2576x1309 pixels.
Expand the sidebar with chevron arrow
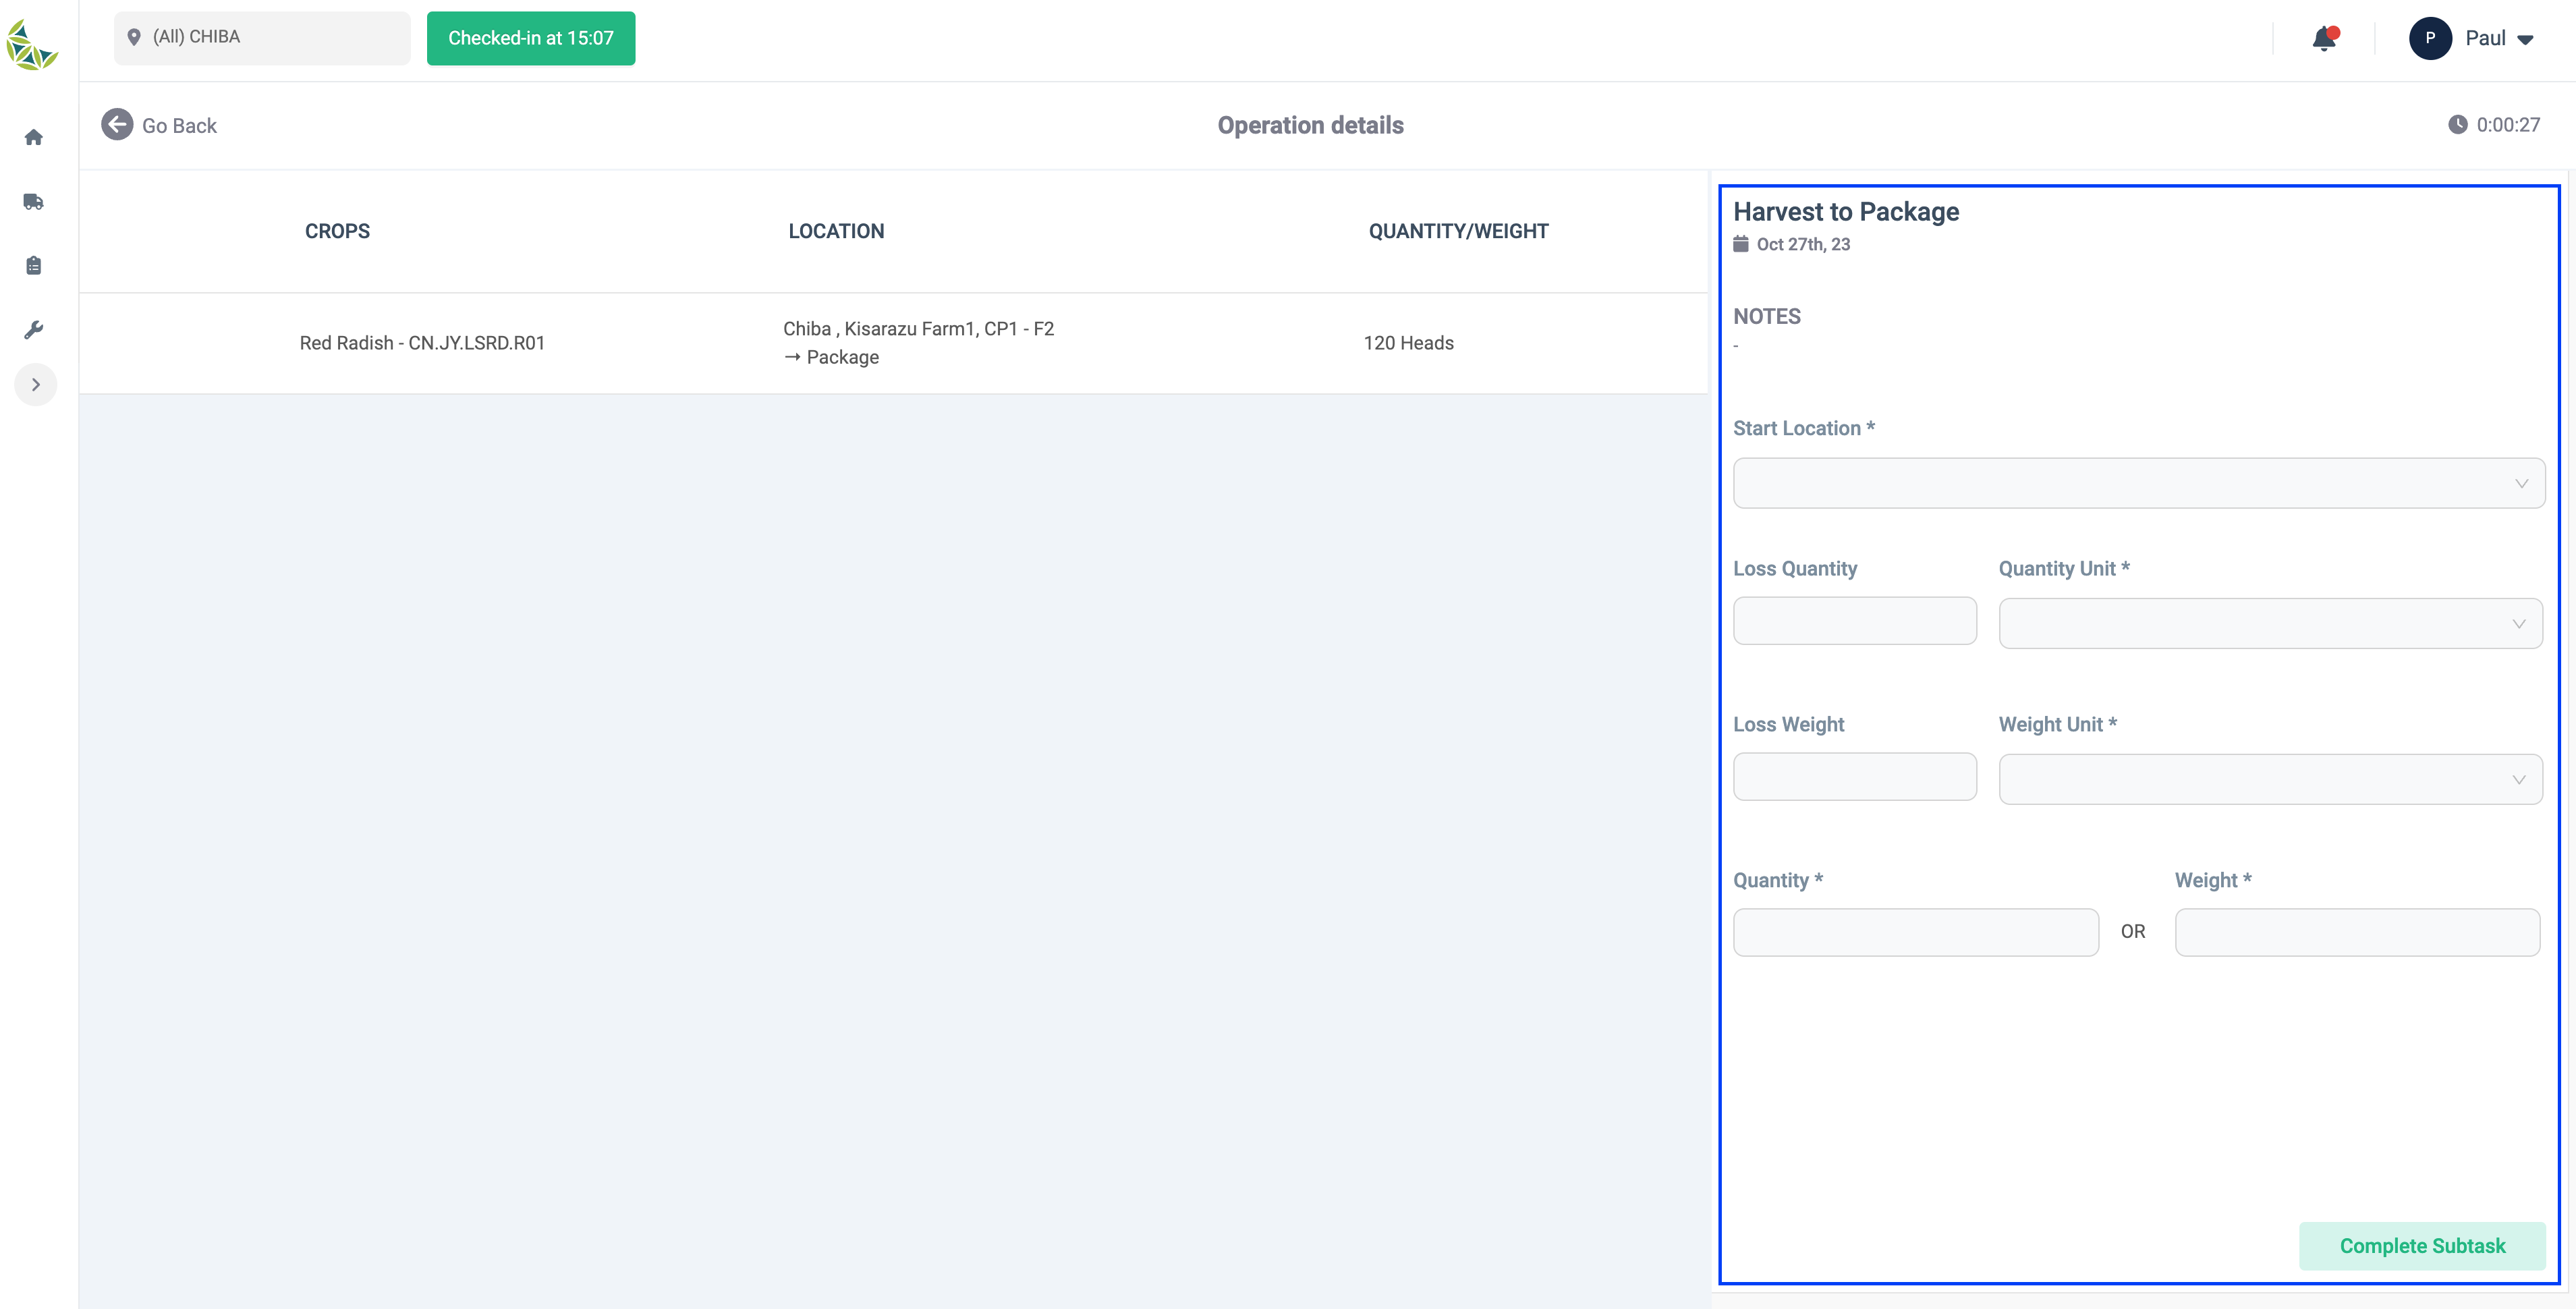pos(36,385)
